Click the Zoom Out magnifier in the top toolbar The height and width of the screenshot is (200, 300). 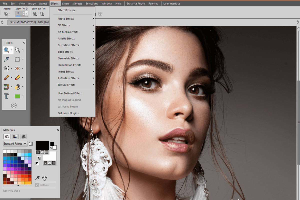coord(35,14)
